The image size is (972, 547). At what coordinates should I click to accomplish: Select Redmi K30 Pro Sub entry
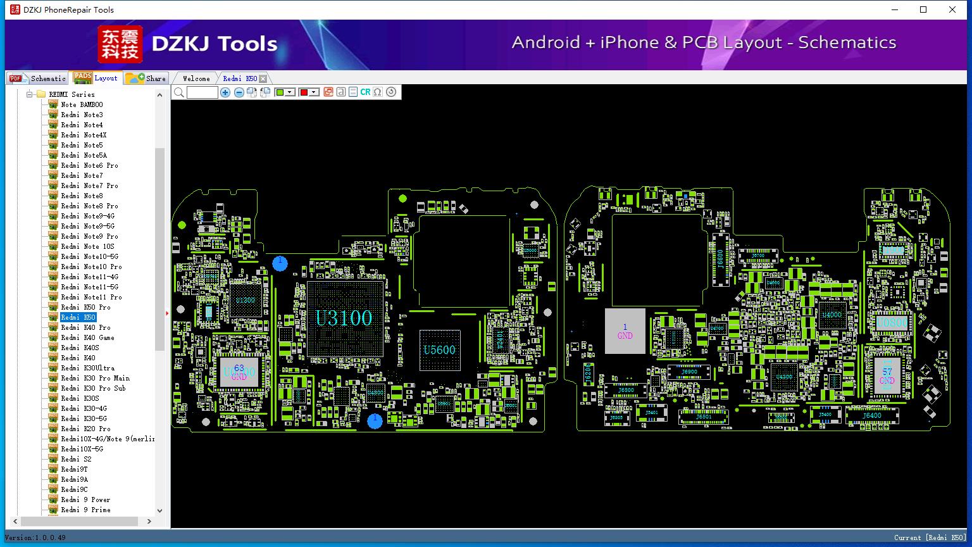[x=93, y=388]
